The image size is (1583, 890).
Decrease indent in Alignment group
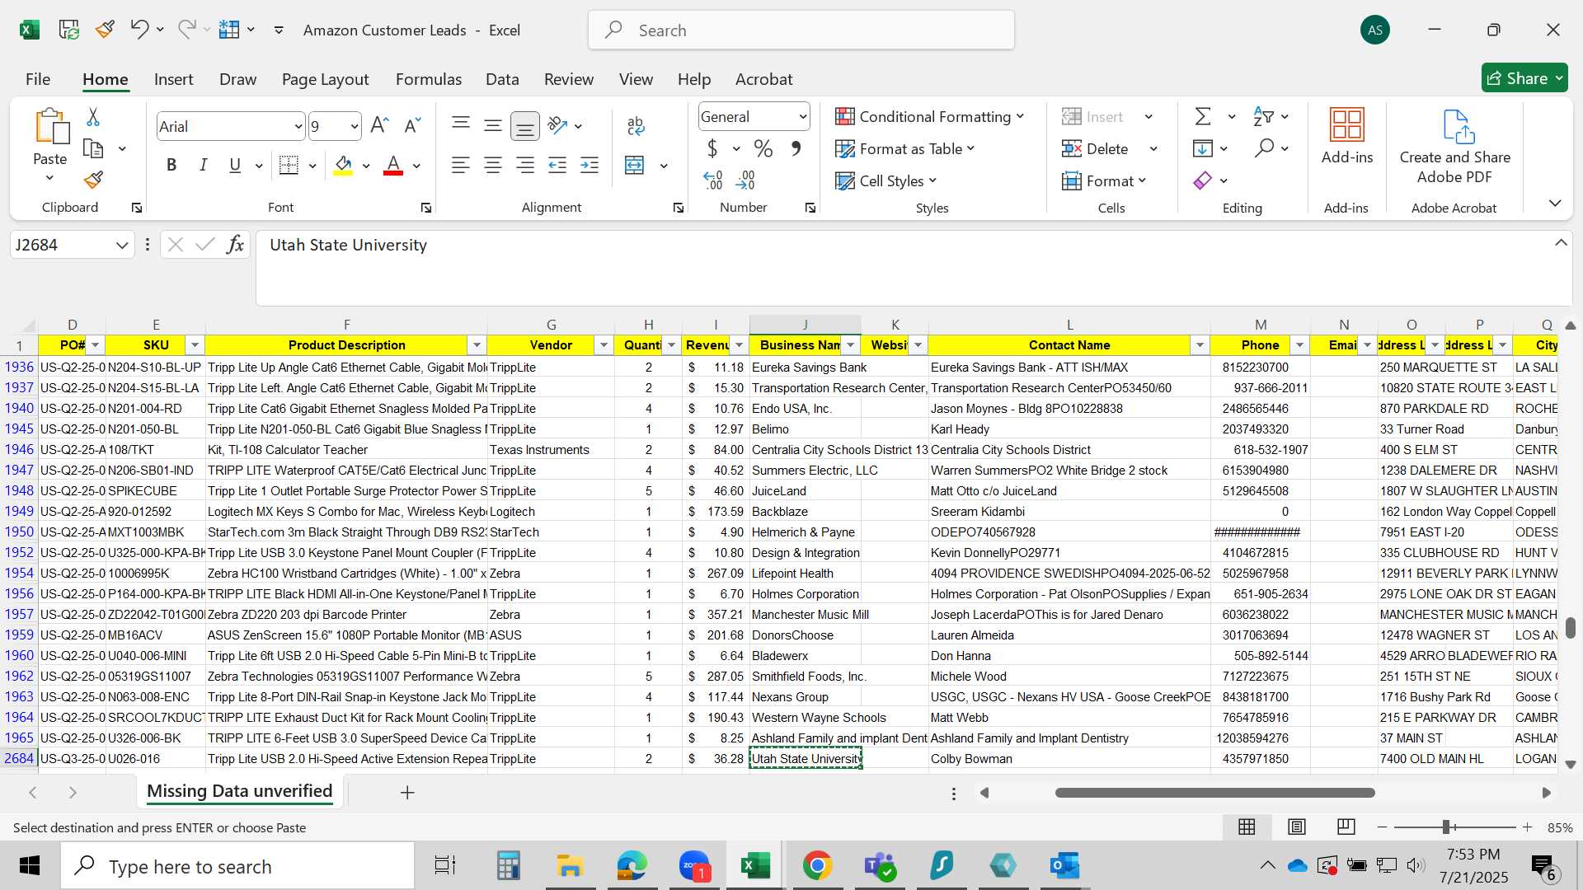[x=557, y=165]
